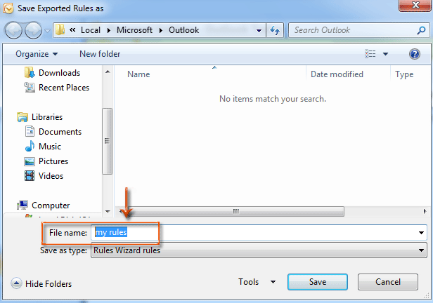The height and width of the screenshot is (303, 433).
Task: Expand the Save as type dropdown
Action: pyautogui.click(x=422, y=250)
